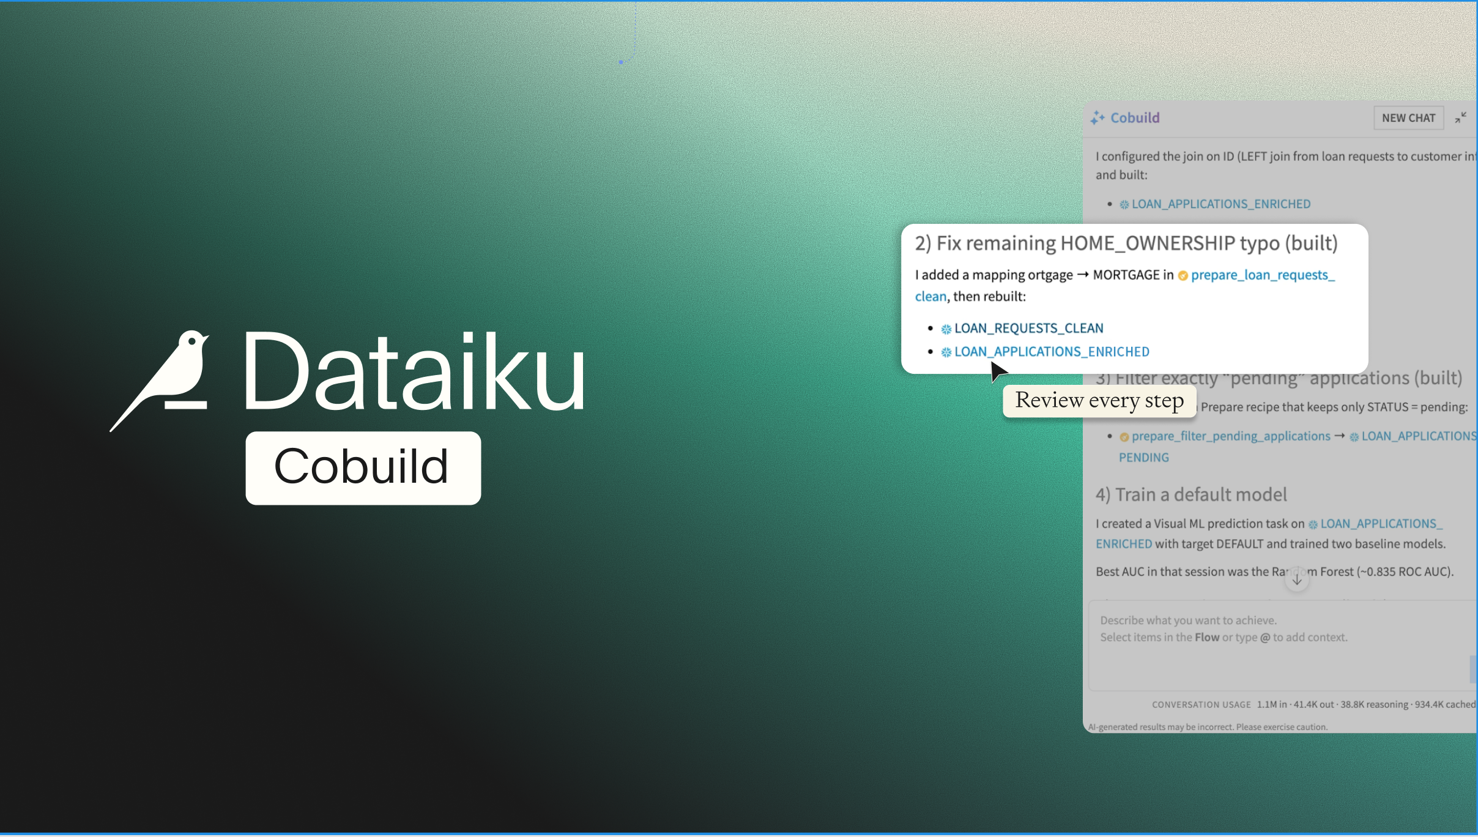The height and width of the screenshot is (837, 1478).
Task: Click the 'Best AUC in that session' result sentence
Action: [x=1274, y=571]
